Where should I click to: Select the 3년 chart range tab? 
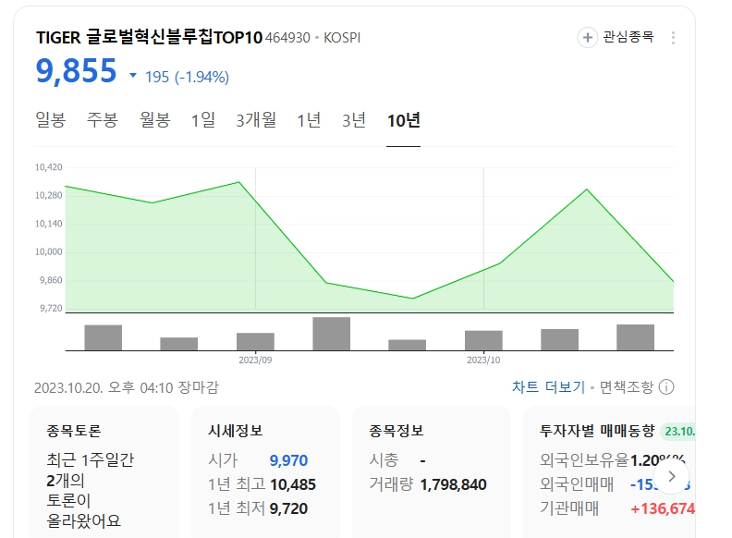tap(353, 120)
